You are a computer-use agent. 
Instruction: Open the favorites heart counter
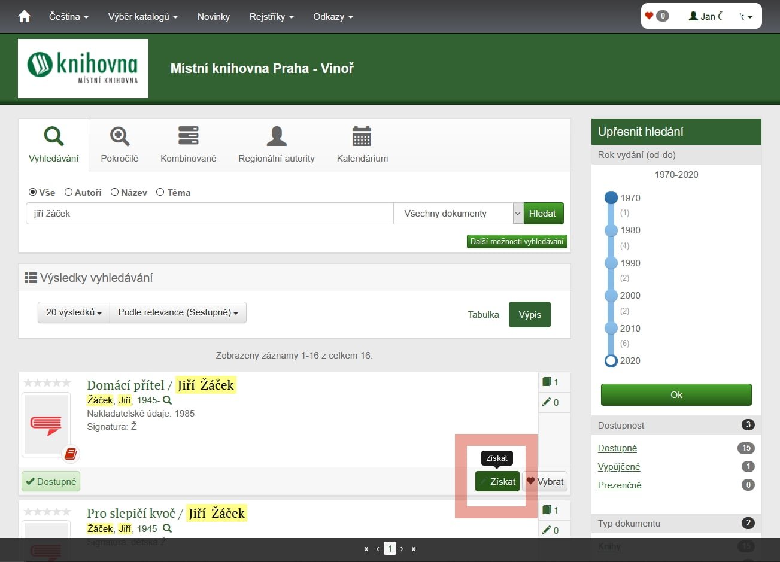pos(656,16)
